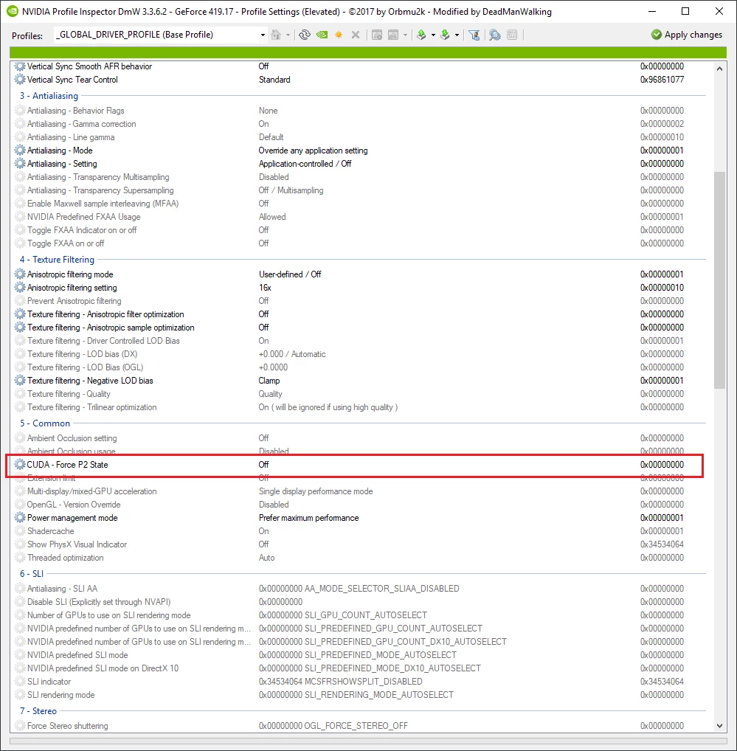Click the import profiles green down-arrow icon
The height and width of the screenshot is (751, 737).
[445, 35]
